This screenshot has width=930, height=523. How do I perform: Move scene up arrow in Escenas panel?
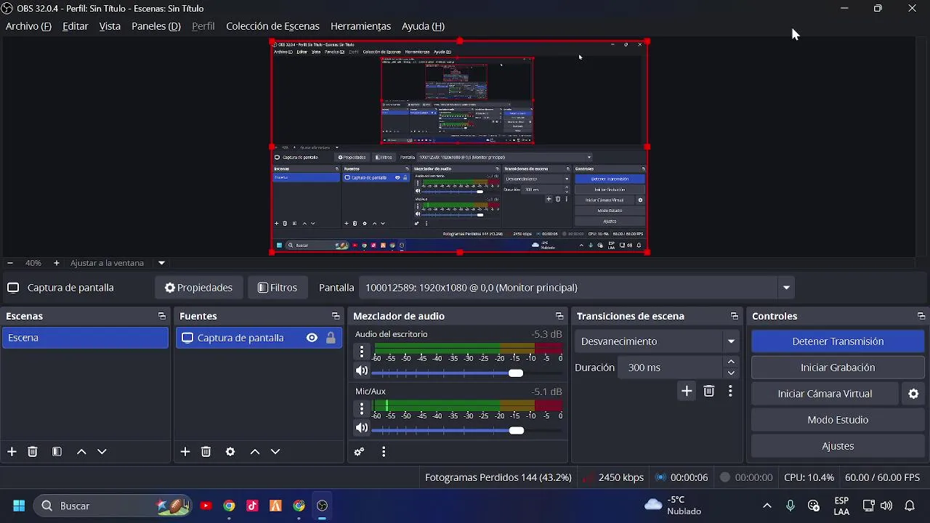coord(81,452)
